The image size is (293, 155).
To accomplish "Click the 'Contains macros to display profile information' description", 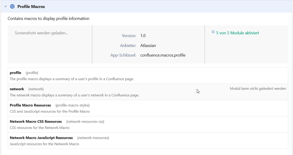I will [x=48, y=19].
